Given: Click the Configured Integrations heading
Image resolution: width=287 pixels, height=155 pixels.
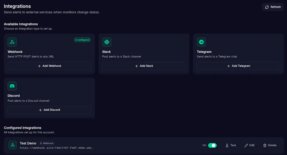Looking at the screenshot, I should click(x=23, y=128).
